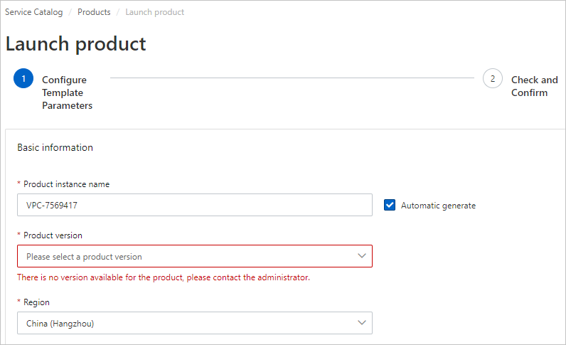Click the Product version chevron arrow

(362, 256)
